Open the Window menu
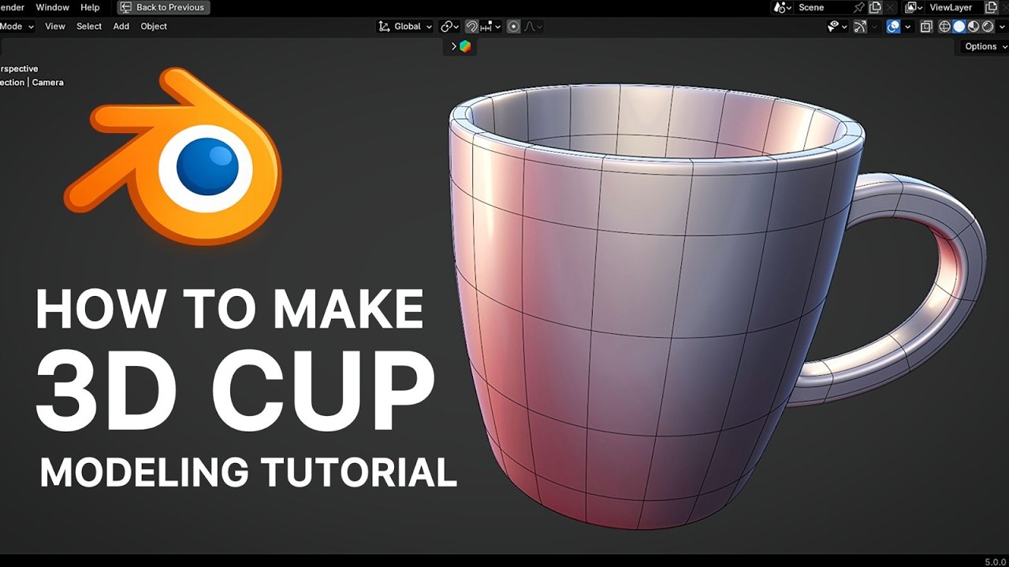Image resolution: width=1009 pixels, height=567 pixels. [x=53, y=7]
